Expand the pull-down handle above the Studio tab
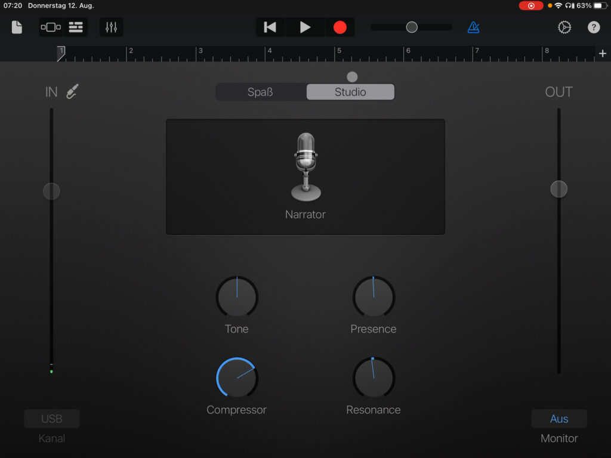 [352, 77]
